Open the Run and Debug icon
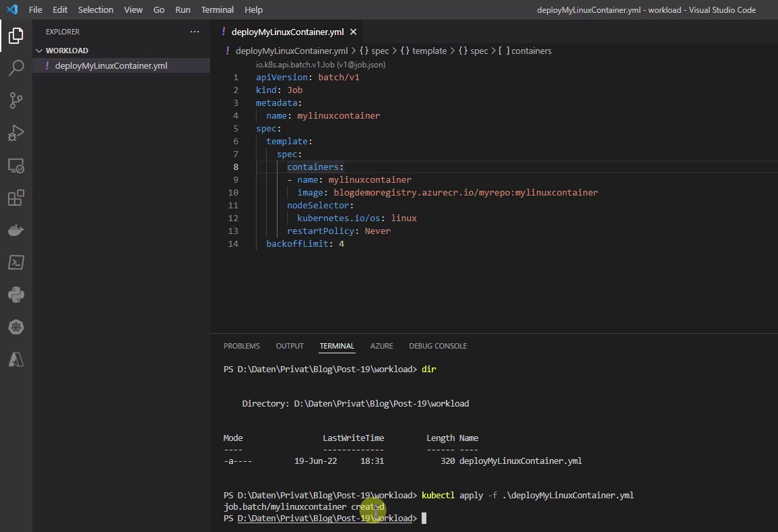This screenshot has width=778, height=532. [x=16, y=132]
